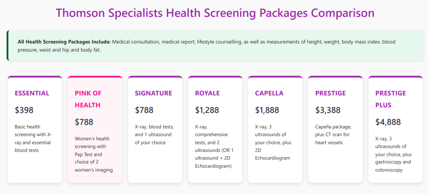Click the Signature package title

click(154, 93)
